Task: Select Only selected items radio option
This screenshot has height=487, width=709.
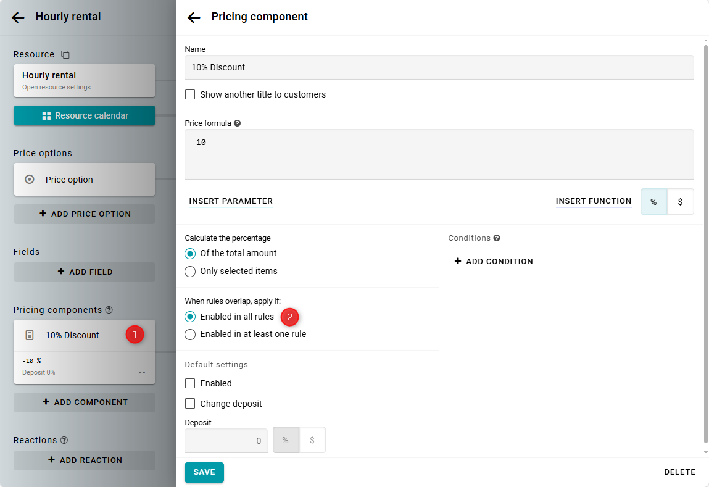Action: tap(190, 271)
